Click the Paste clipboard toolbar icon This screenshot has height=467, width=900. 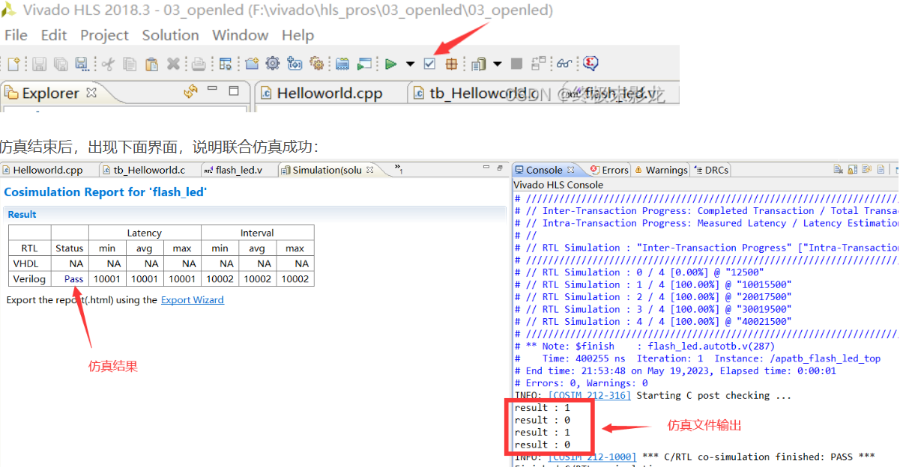pos(151,64)
